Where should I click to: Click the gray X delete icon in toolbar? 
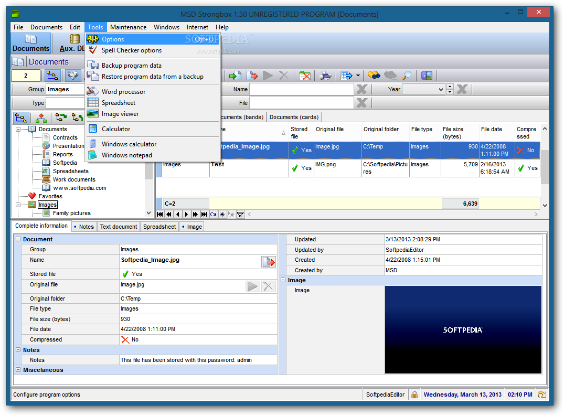(284, 76)
